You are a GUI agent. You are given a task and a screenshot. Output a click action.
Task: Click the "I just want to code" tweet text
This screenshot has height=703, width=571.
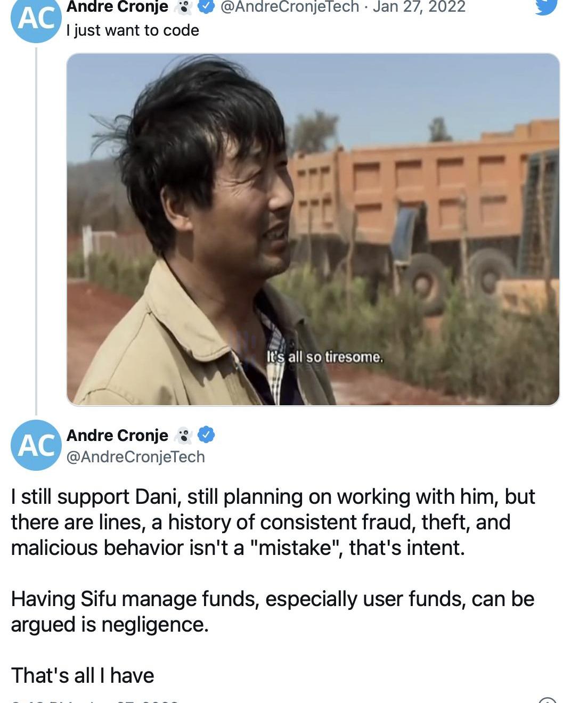[133, 30]
